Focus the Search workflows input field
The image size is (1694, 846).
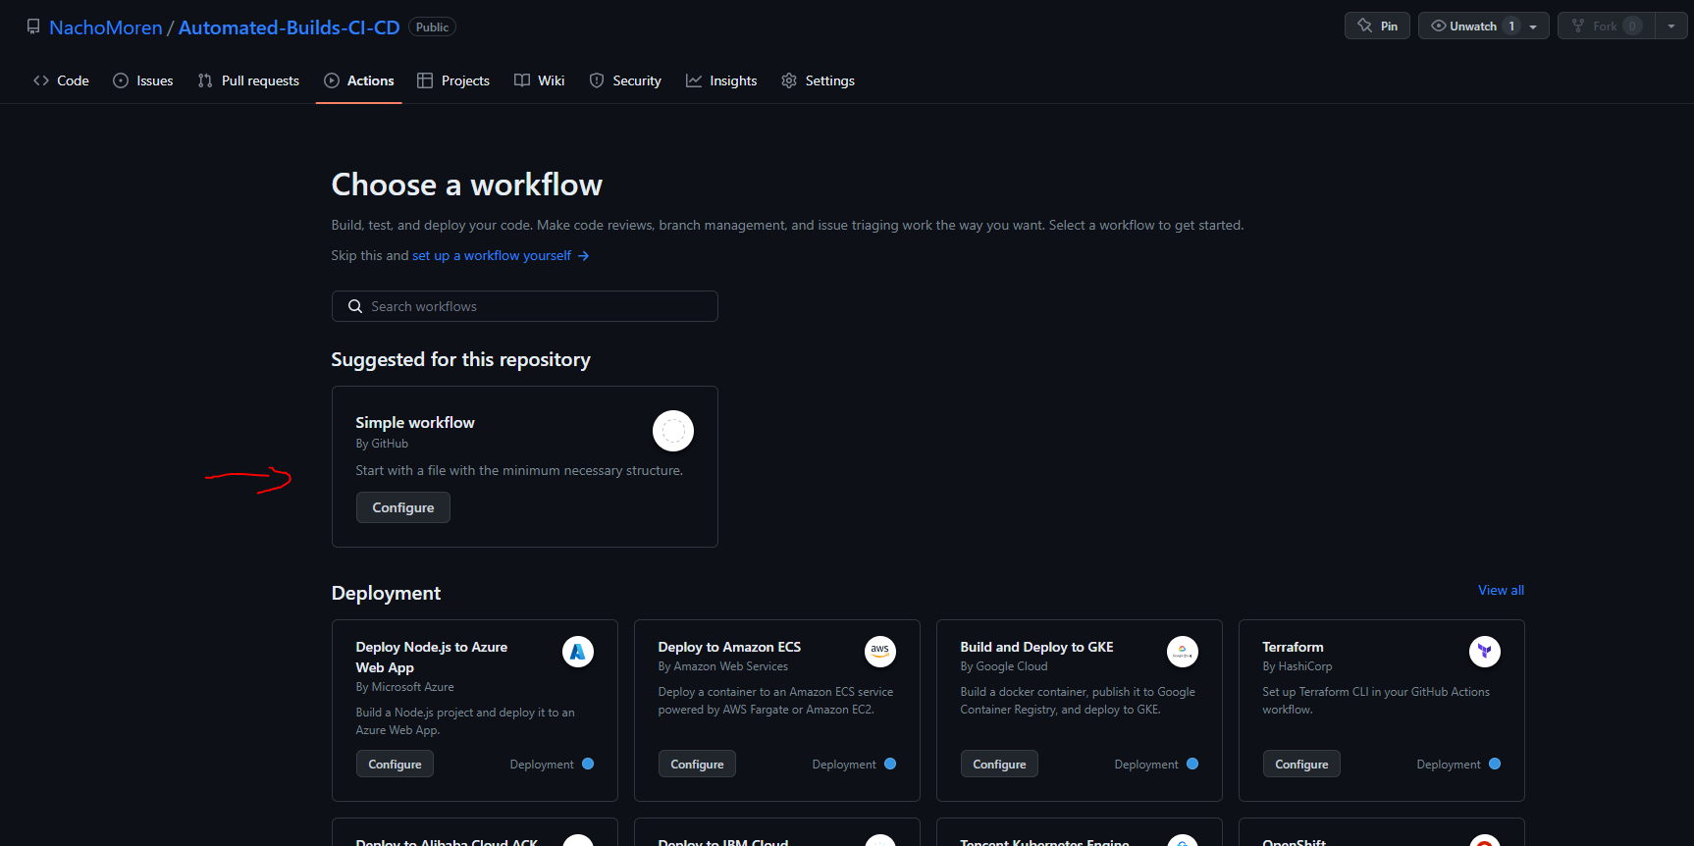click(524, 306)
